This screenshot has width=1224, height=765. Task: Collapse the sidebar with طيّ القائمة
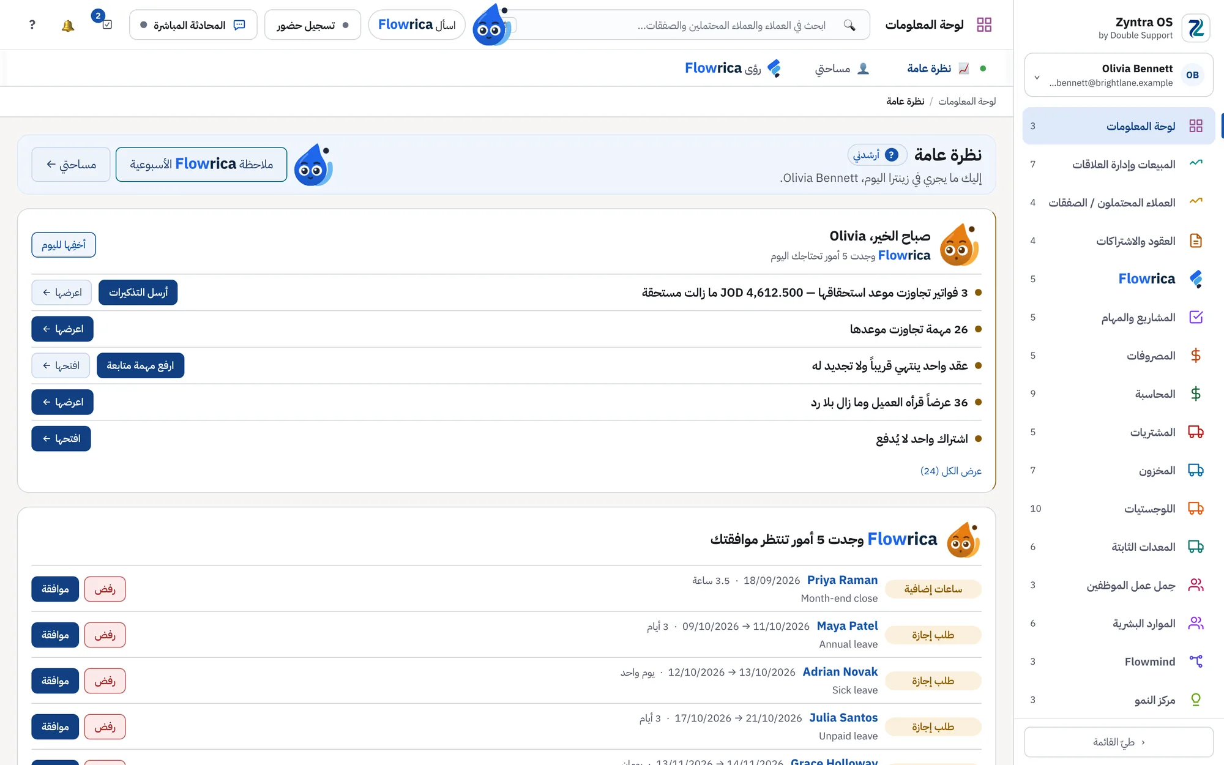1119,742
